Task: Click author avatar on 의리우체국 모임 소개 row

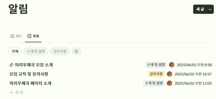Action: pos(172,65)
